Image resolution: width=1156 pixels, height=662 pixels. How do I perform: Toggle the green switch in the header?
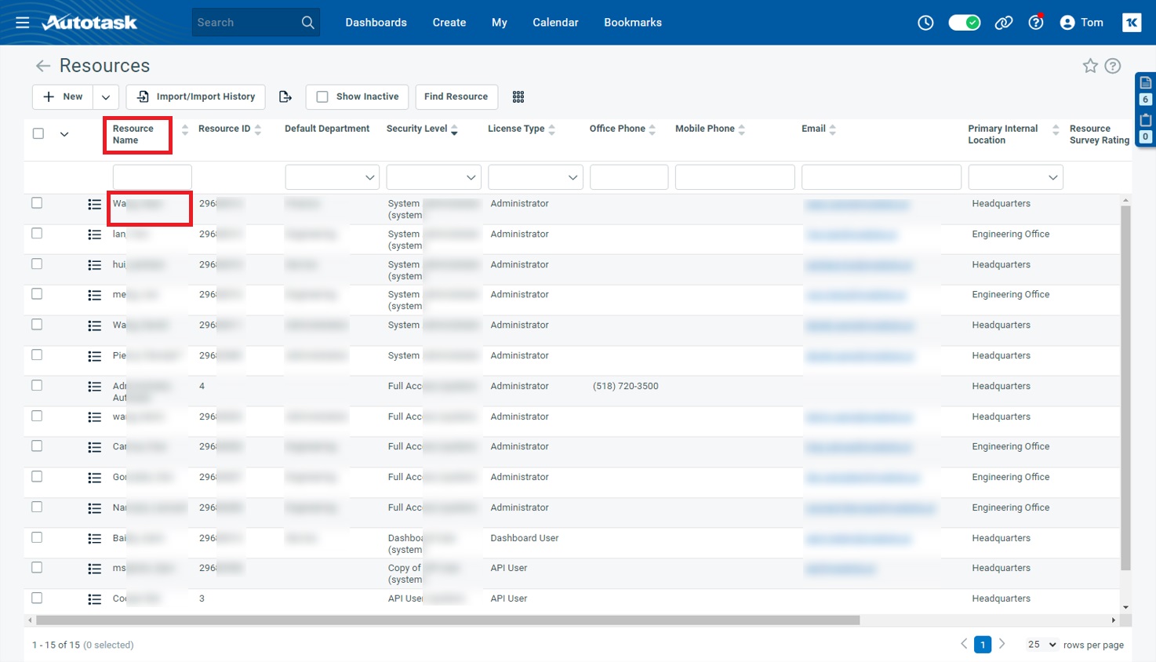(x=964, y=23)
